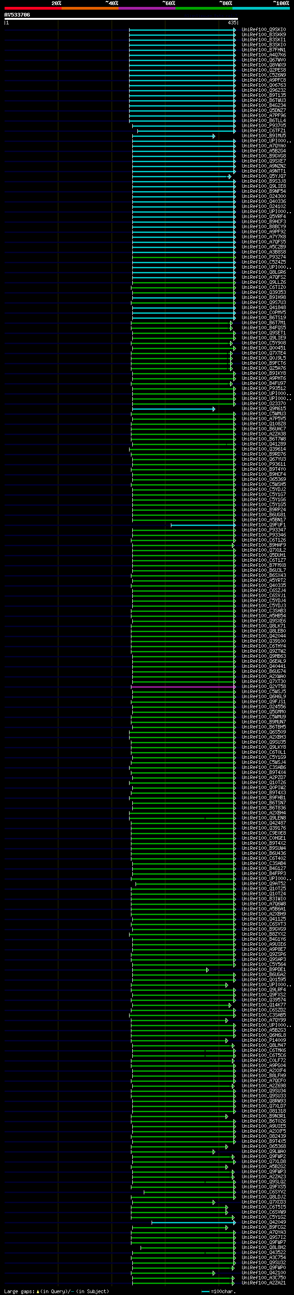This screenshot has height=1295, width=294.
Task: Open UniRef100_Q42100 entry
Action: (x=263, y=1273)
